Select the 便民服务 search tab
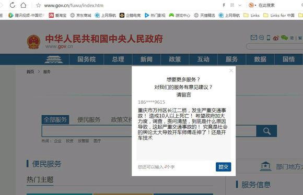This screenshot has width=303, height=195. click(x=89, y=120)
